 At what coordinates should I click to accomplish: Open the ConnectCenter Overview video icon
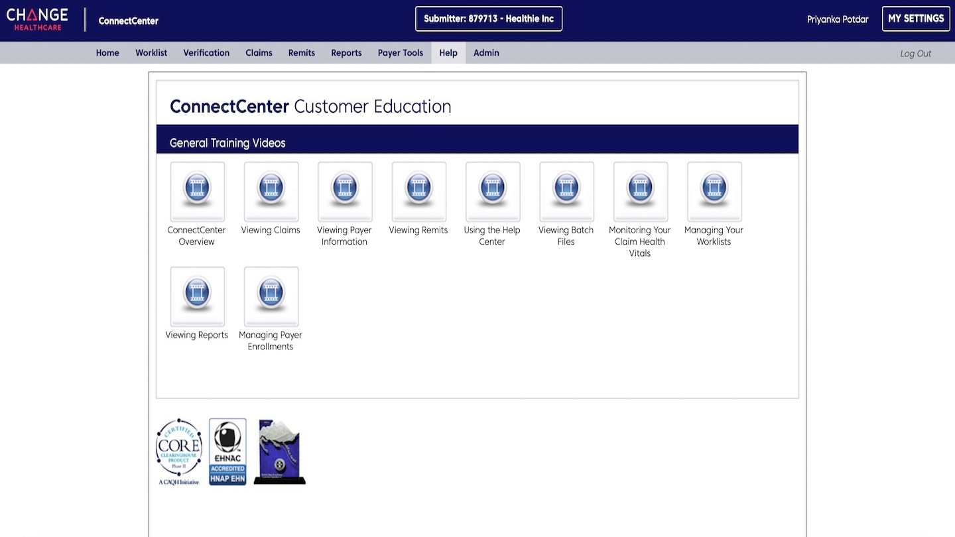click(x=197, y=192)
